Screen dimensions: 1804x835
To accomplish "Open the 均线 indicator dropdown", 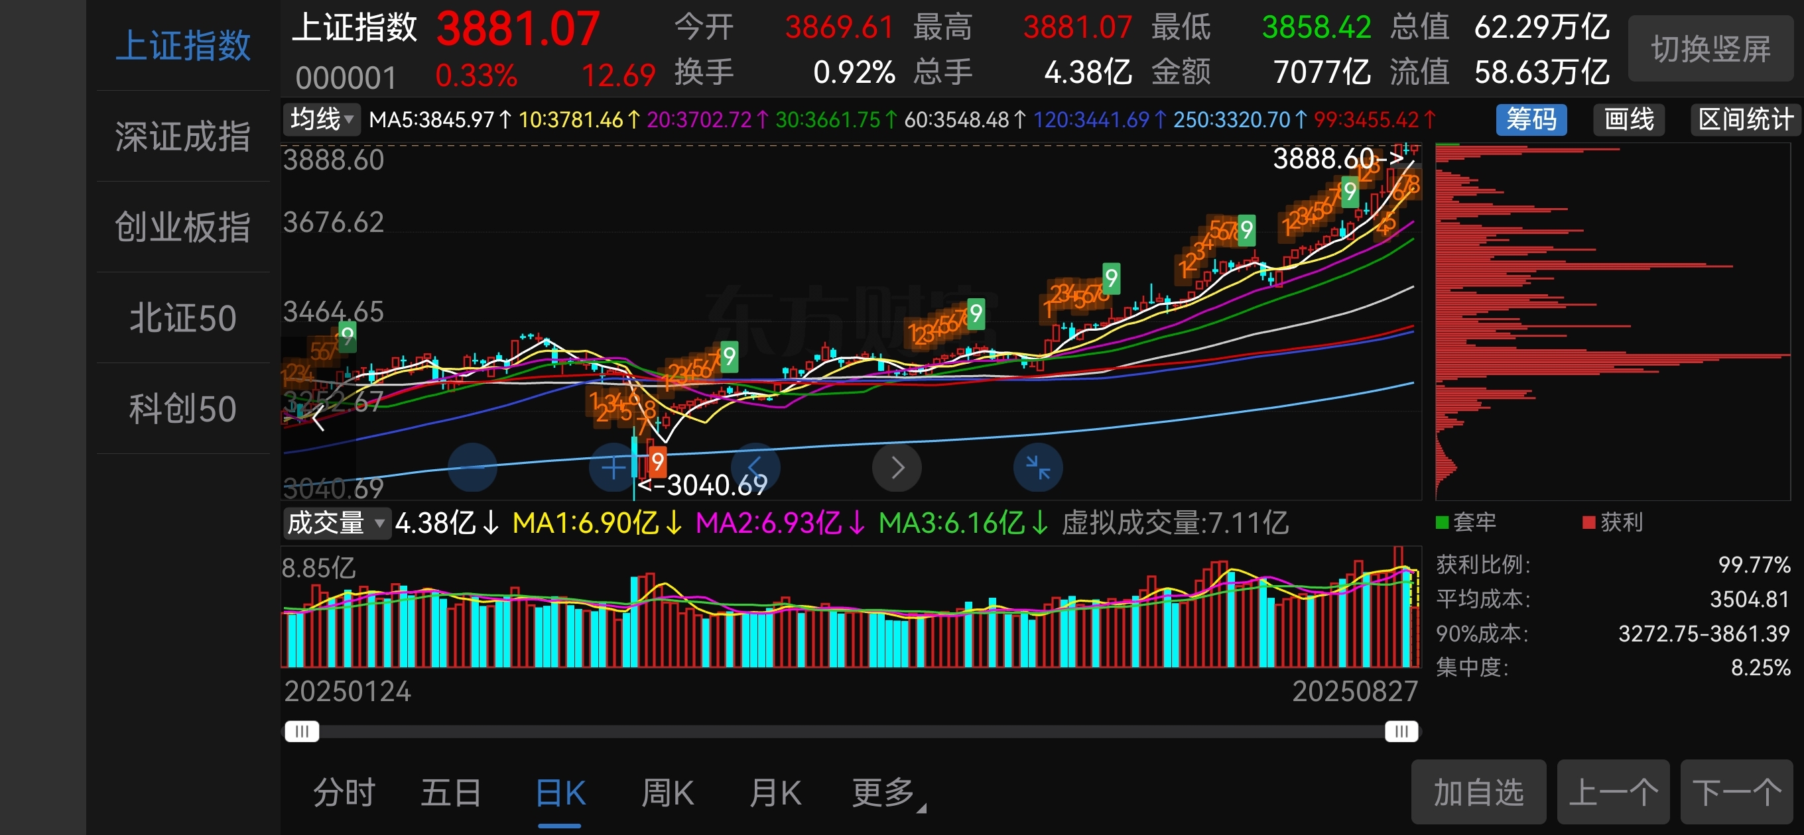I will [322, 119].
